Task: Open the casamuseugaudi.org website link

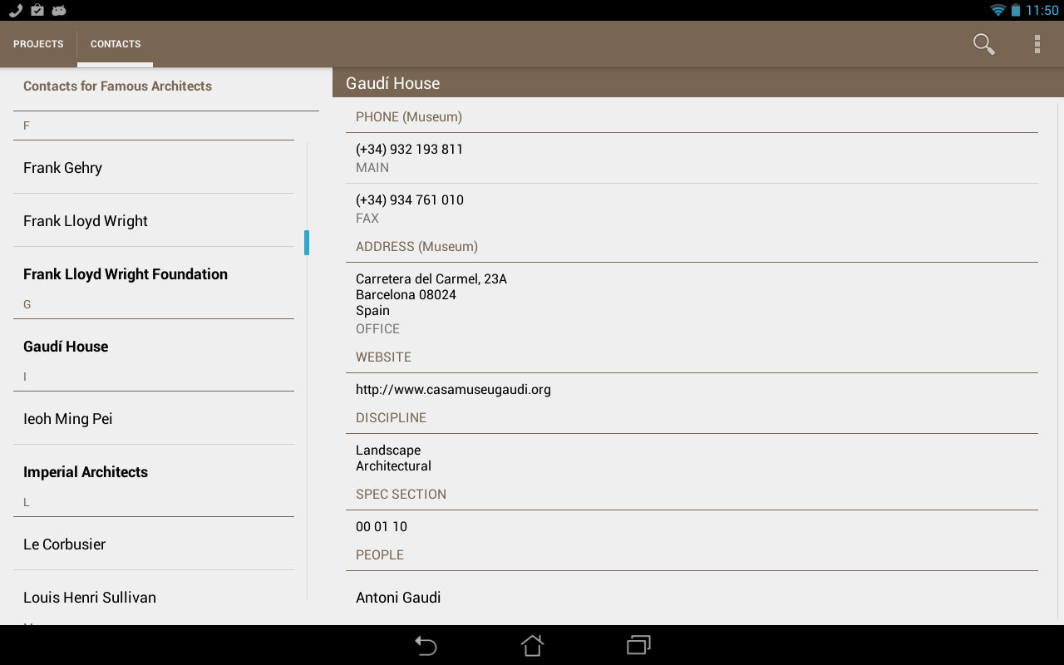Action: pos(692,389)
